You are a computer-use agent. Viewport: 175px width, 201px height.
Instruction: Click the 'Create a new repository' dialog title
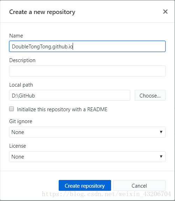pos(42,12)
